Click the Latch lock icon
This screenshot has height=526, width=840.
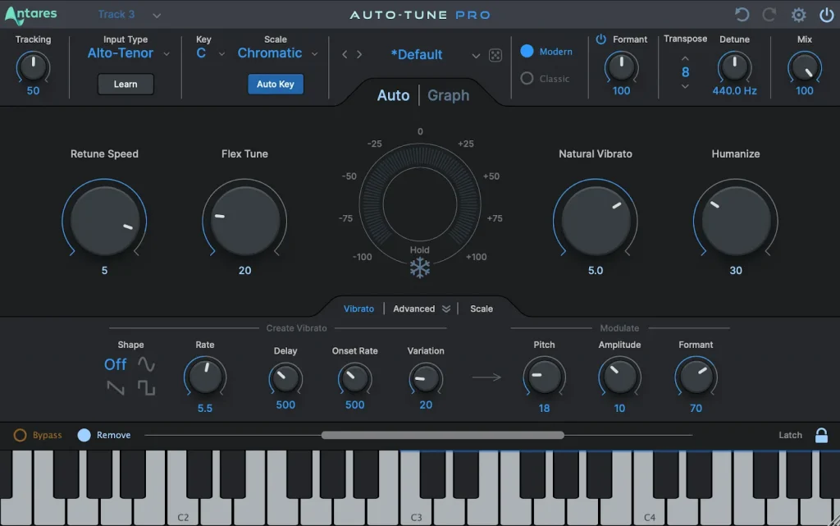pyautogui.click(x=822, y=435)
